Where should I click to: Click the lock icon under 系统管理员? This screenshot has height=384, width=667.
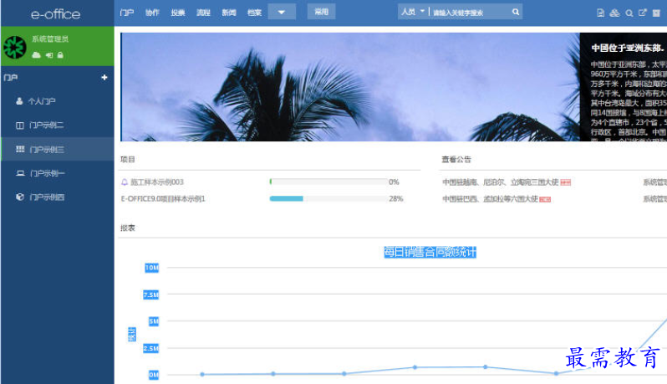pos(60,54)
